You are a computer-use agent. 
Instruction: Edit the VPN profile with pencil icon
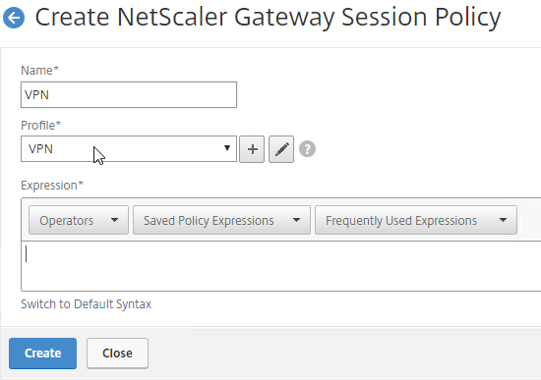[281, 149]
